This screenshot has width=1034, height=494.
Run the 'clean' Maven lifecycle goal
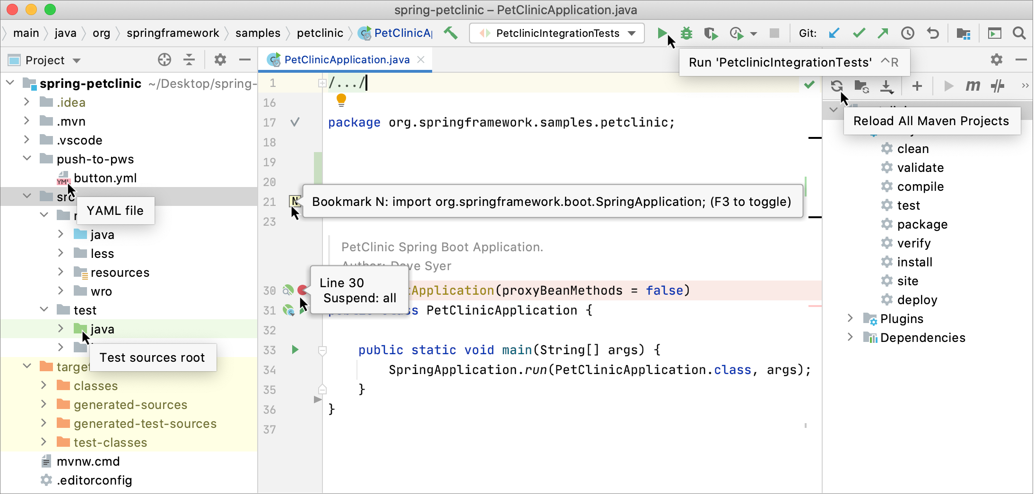point(912,148)
